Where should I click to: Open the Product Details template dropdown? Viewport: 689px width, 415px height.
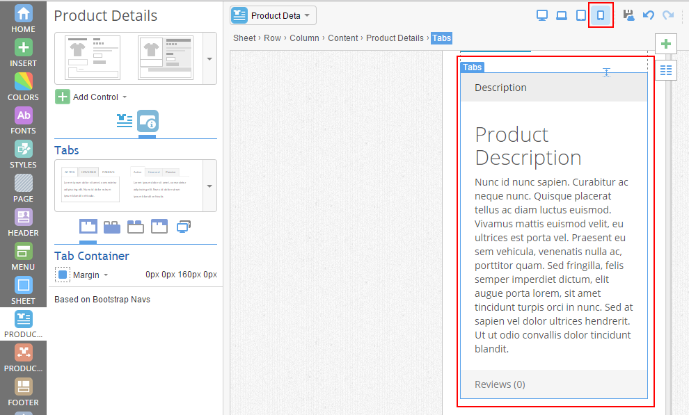[273, 16]
